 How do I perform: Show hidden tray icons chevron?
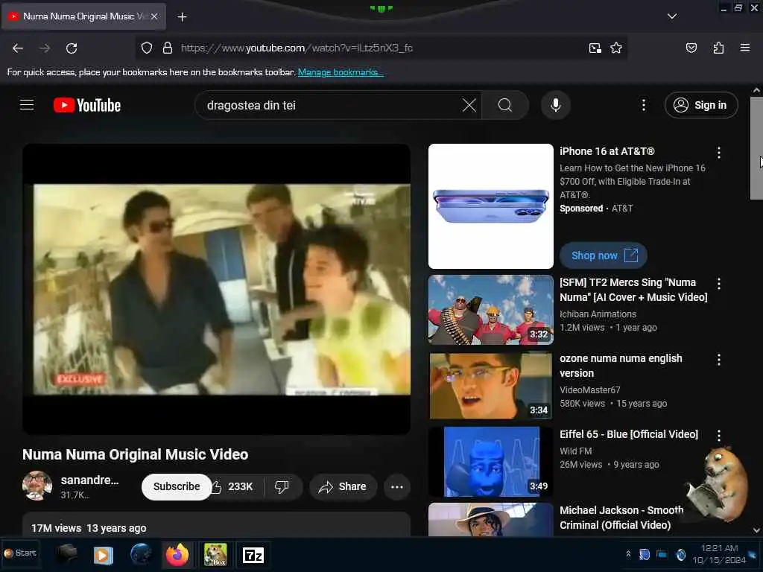tap(628, 554)
